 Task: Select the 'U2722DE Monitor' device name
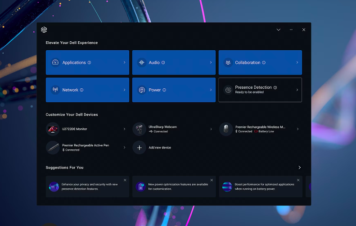point(74,129)
